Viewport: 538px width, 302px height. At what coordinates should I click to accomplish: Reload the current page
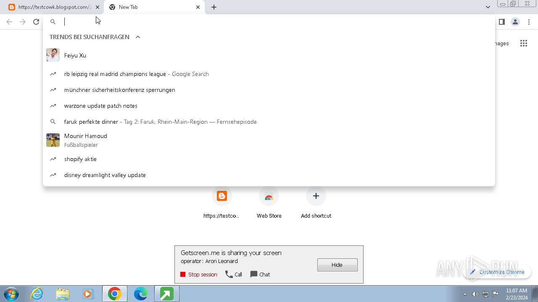[36, 22]
